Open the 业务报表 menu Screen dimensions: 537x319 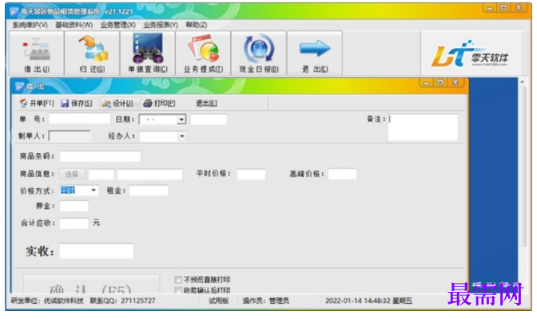coord(161,25)
